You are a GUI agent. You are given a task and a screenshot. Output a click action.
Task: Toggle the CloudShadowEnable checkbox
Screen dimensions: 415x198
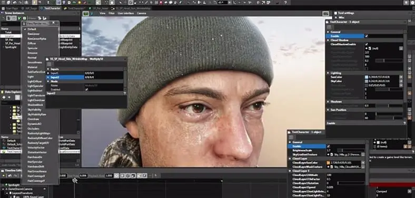tap(367, 44)
